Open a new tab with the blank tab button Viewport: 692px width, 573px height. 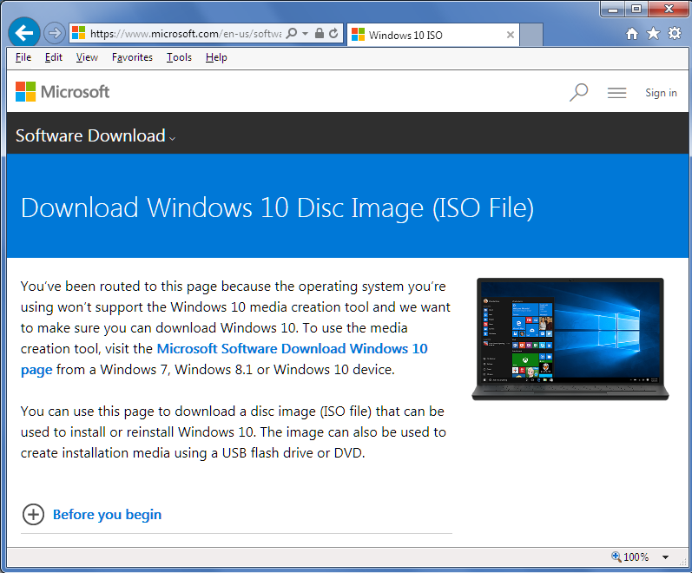531,35
